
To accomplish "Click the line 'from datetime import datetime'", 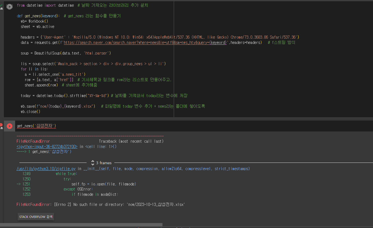I will pos(45,5).
